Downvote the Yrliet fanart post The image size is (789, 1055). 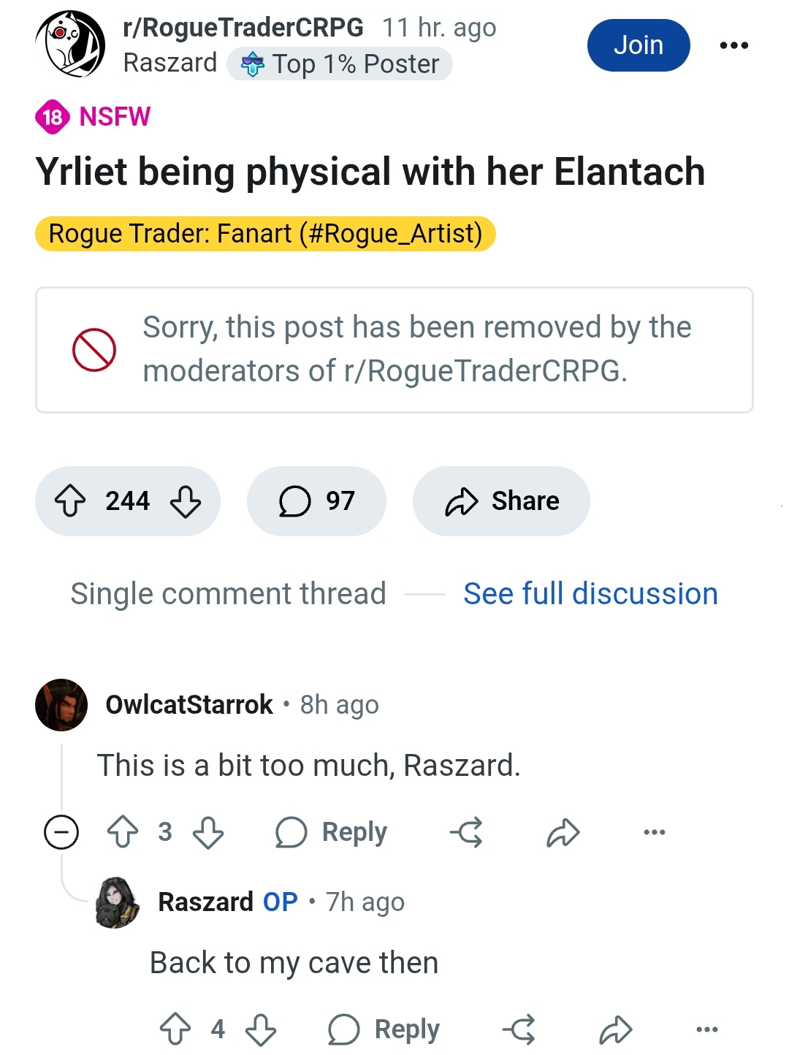pyautogui.click(x=186, y=501)
